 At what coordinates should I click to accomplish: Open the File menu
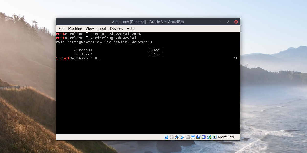point(61,29)
